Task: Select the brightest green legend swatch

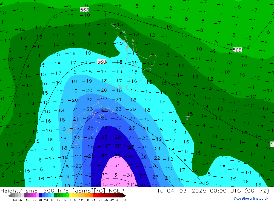Action: pyautogui.click(x=67, y=196)
